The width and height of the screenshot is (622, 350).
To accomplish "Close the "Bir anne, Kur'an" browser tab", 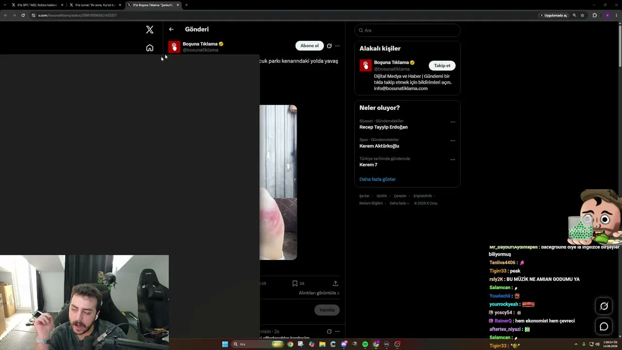I will 120,5.
